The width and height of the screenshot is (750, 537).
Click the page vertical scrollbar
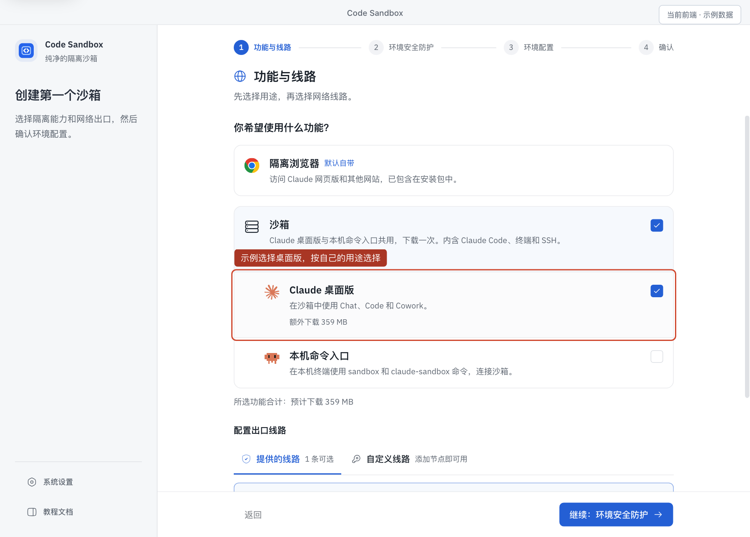click(x=747, y=257)
